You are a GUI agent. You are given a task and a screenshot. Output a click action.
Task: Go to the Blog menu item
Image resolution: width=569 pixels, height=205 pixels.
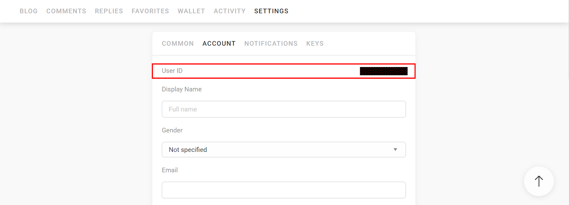29,11
